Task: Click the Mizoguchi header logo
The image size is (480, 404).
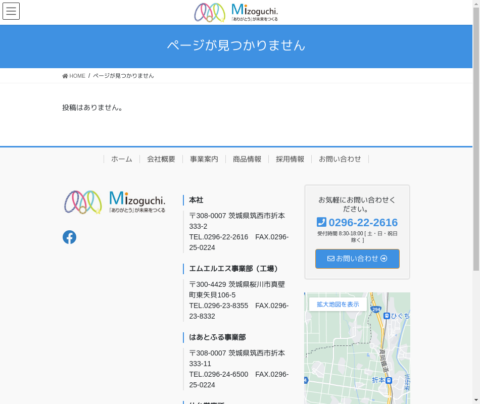Action: (x=236, y=13)
